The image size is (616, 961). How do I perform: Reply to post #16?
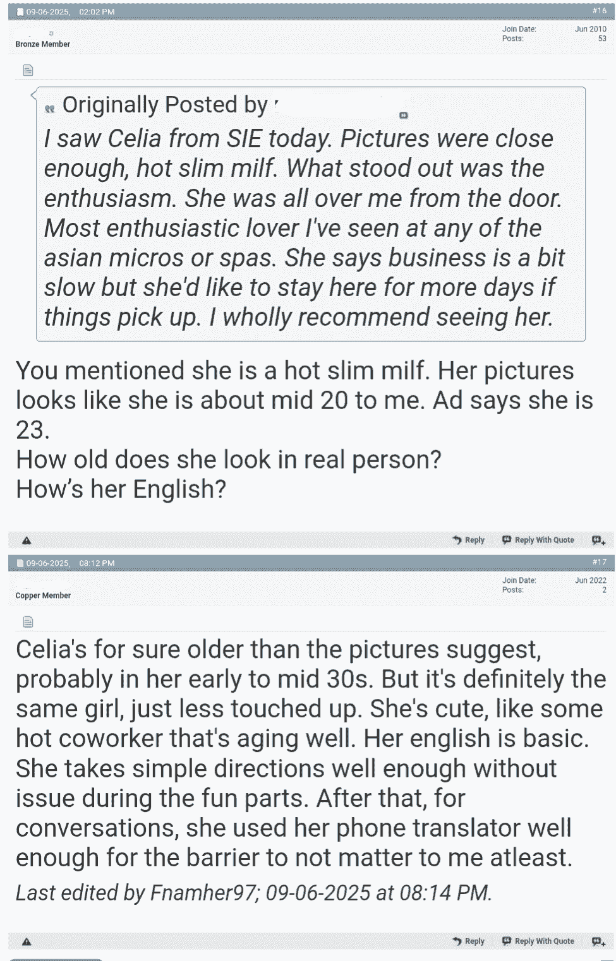pos(469,540)
